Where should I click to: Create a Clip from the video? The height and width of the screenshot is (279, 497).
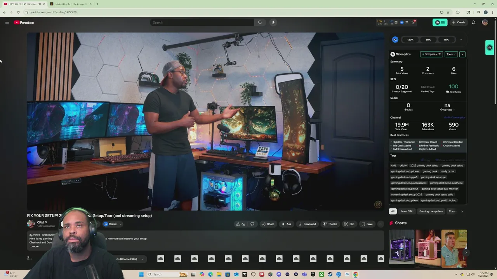(x=349, y=224)
